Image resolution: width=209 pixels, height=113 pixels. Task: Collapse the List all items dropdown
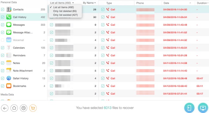click(62, 3)
